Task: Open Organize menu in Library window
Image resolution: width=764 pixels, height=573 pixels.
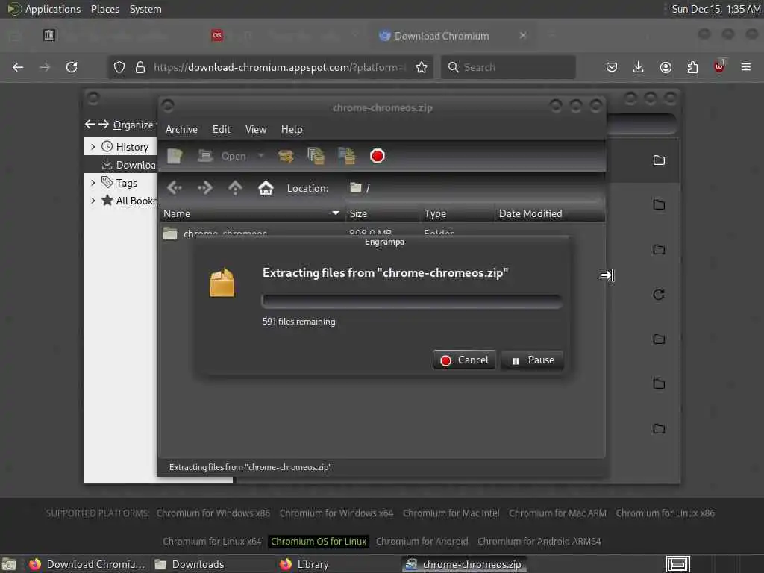Action: coord(135,125)
